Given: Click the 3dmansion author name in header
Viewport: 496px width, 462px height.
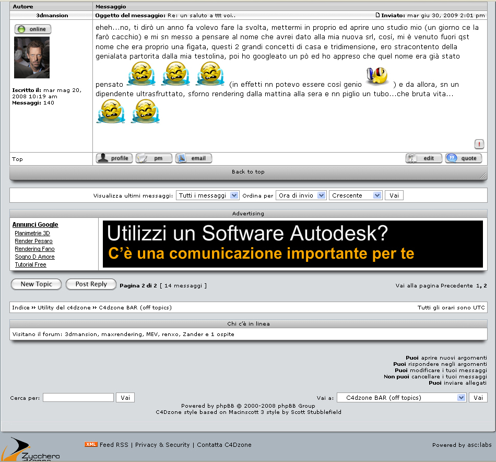Looking at the screenshot, I should [52, 15].
